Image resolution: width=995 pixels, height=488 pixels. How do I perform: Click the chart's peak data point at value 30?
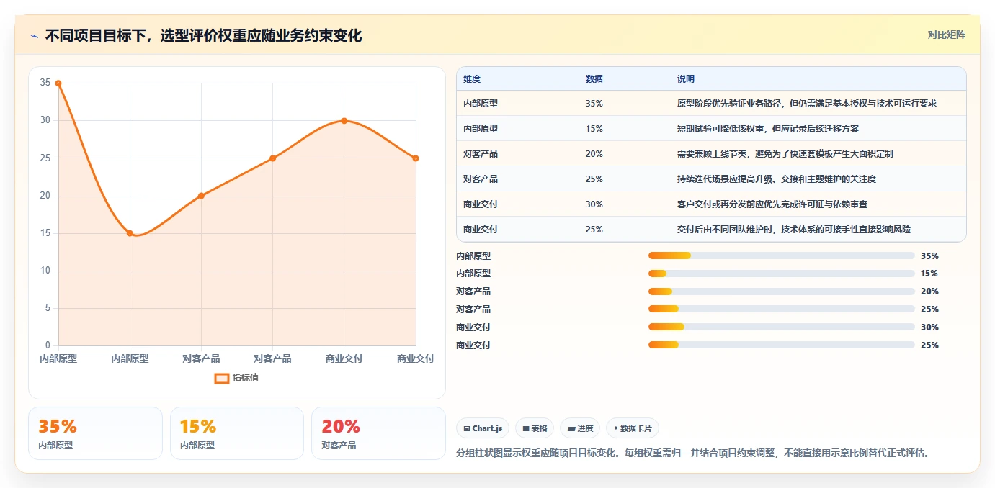point(344,121)
